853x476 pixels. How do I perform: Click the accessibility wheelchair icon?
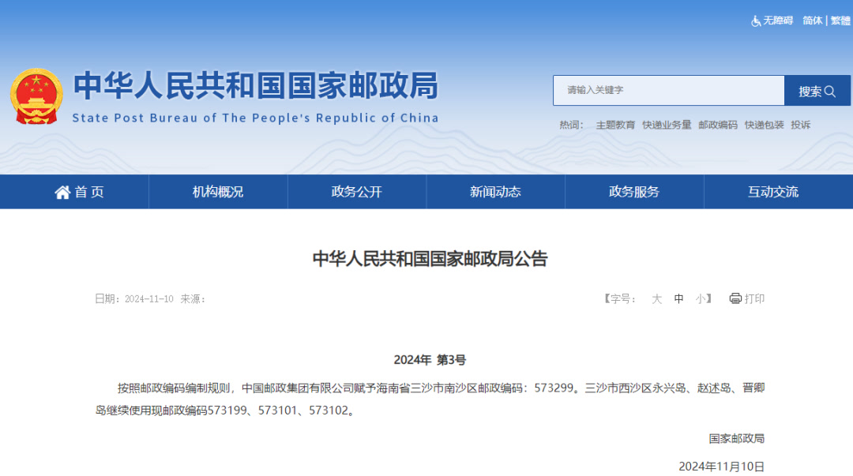pyautogui.click(x=756, y=21)
